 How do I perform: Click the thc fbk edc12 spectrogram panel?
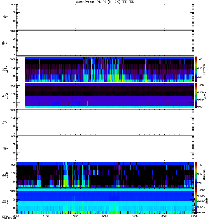coord(105,175)
